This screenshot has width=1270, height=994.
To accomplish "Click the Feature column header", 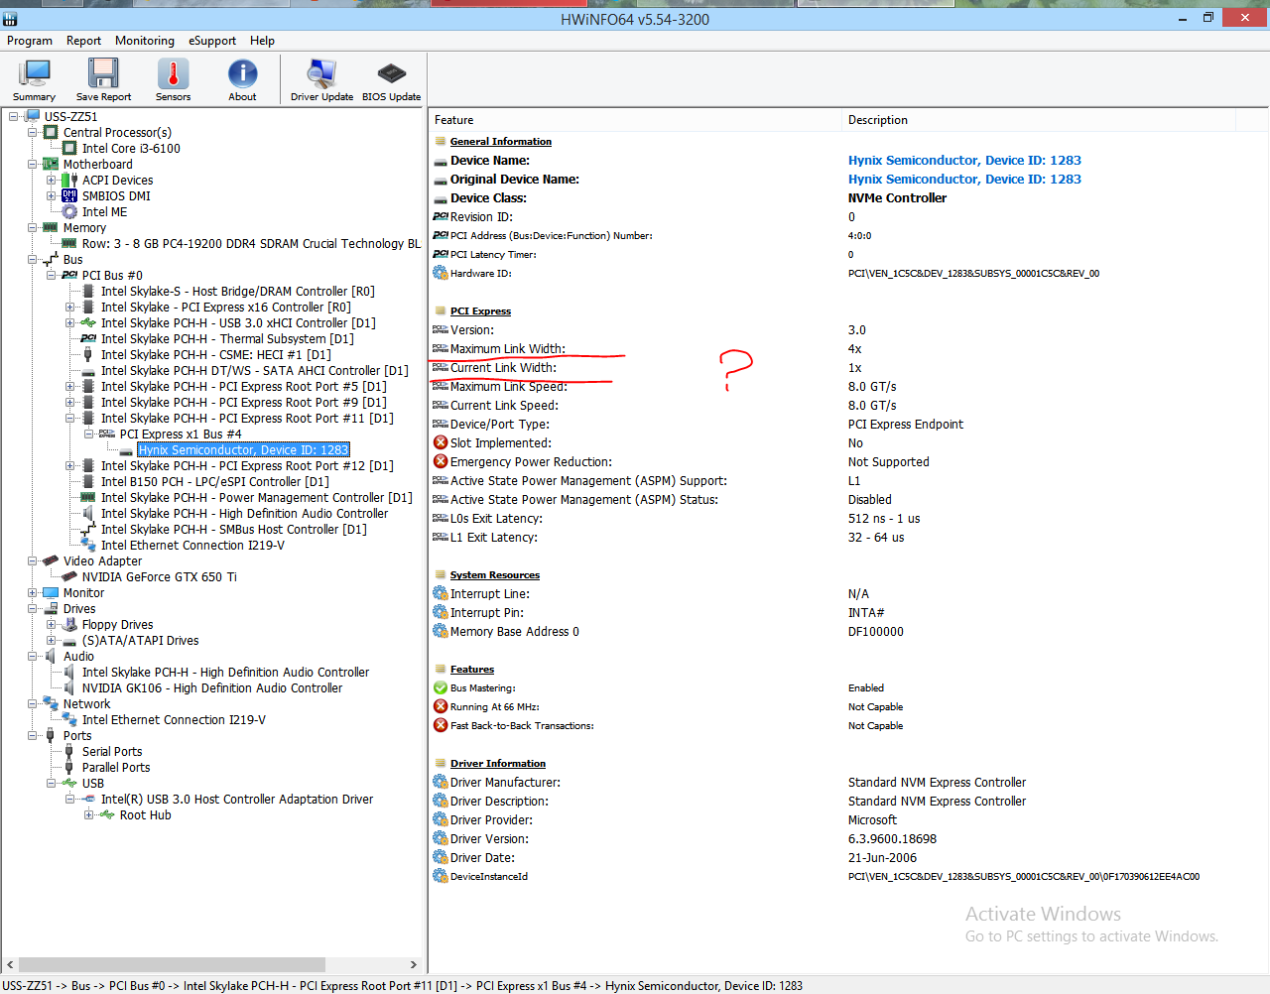I will (x=635, y=120).
